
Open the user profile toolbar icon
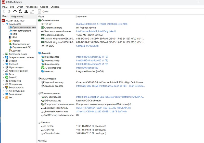[x=26, y=11]
